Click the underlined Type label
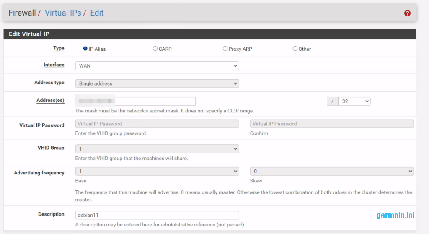The image size is (429, 234). click(x=59, y=48)
